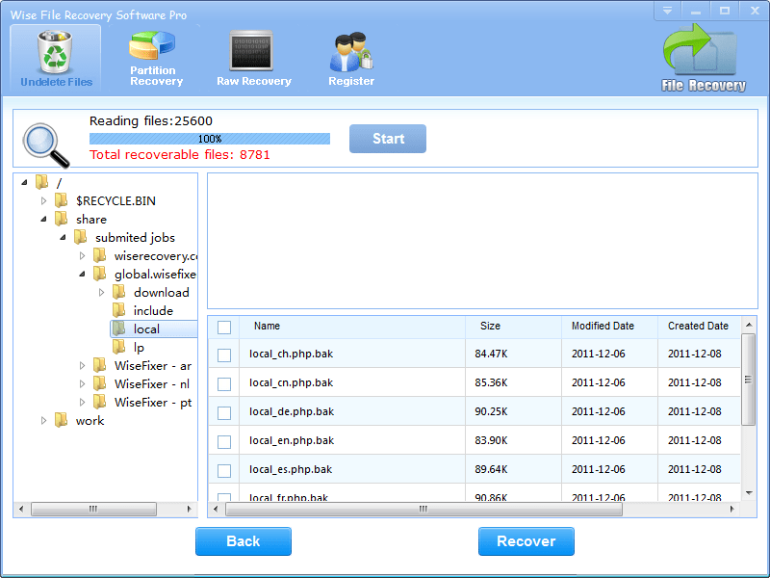Click the folder tree scroll-right arrow
Screen dimensions: 770x578
tap(189, 510)
